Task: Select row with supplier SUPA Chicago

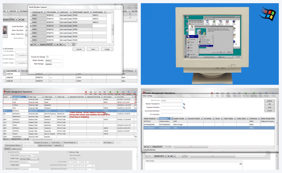Action: pos(209,125)
